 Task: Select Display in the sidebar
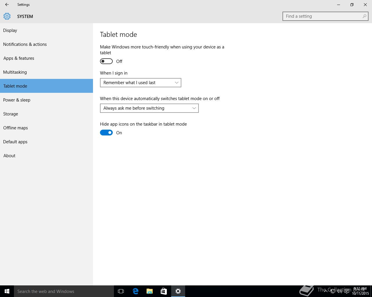coord(10,30)
